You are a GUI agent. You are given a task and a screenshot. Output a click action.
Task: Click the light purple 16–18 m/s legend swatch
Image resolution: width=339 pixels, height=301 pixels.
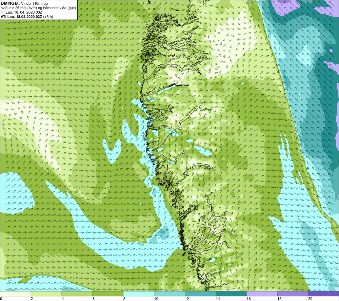coord(262,294)
